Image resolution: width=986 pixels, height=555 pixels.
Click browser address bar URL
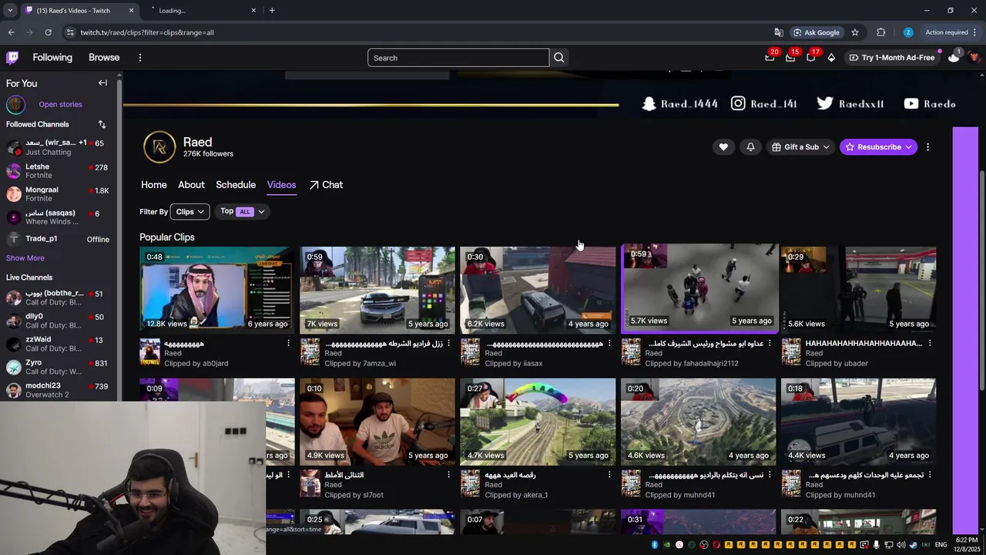pyautogui.click(x=147, y=32)
